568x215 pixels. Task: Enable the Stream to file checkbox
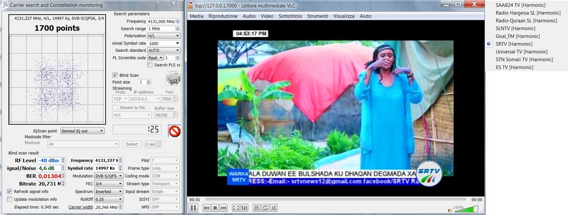tap(115, 107)
